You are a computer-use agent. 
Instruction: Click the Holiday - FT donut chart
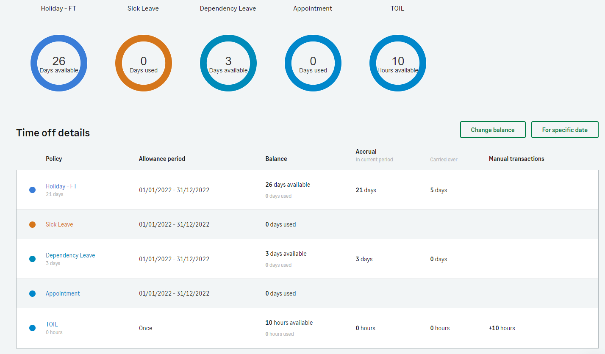(x=59, y=63)
